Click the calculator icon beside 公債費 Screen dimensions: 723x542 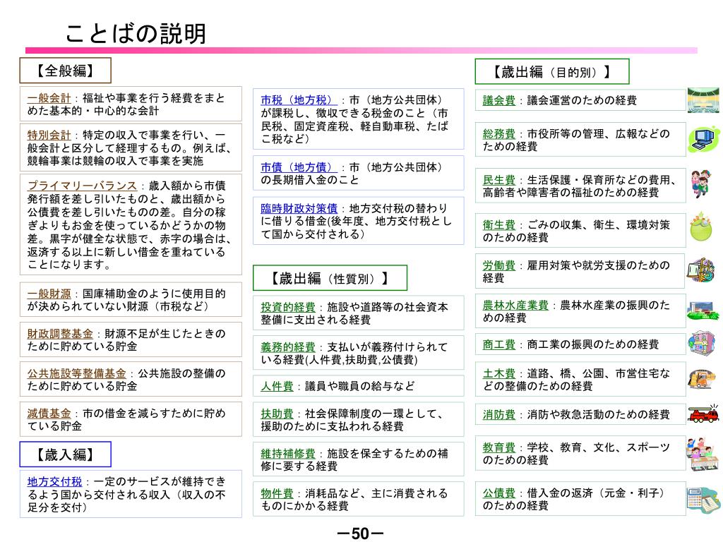[x=703, y=500]
